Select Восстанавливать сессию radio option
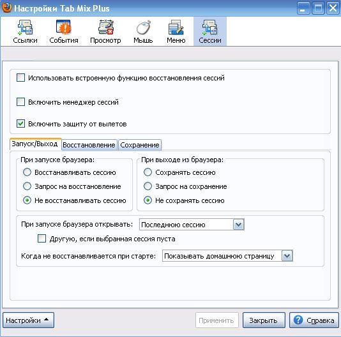This screenshot has height=337, width=341. click(27, 172)
